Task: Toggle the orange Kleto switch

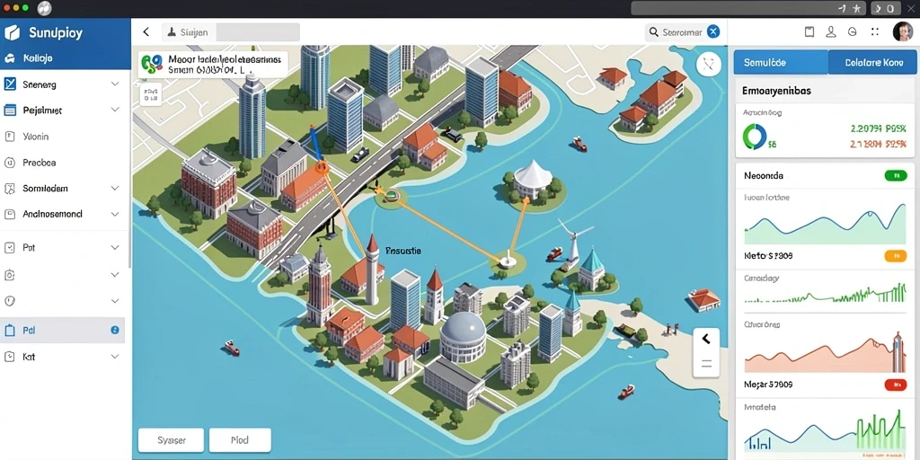Action: pos(896,256)
